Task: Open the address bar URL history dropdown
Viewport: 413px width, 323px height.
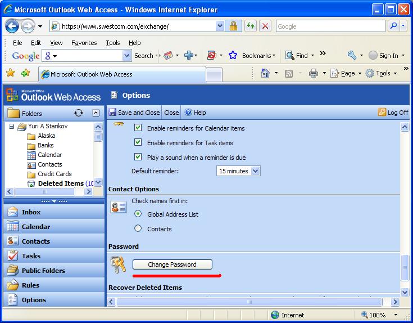Action: point(220,26)
